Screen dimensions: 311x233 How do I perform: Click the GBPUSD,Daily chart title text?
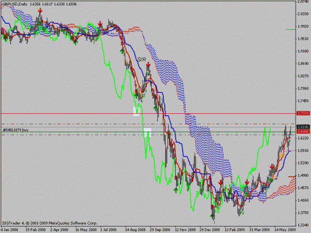(14, 4)
